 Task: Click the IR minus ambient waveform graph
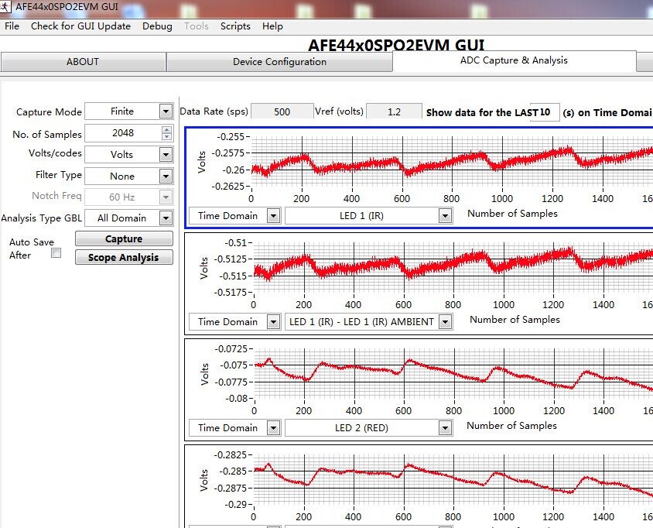(453, 268)
